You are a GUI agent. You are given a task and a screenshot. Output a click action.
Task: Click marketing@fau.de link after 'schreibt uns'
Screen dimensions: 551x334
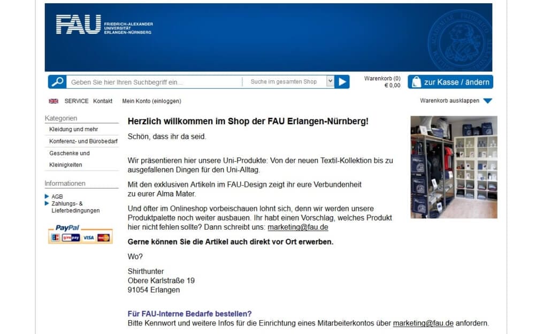(x=297, y=227)
